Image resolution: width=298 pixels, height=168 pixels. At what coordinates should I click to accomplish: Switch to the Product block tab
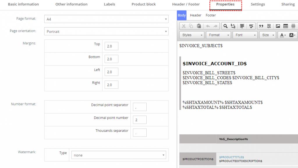pos(143,4)
